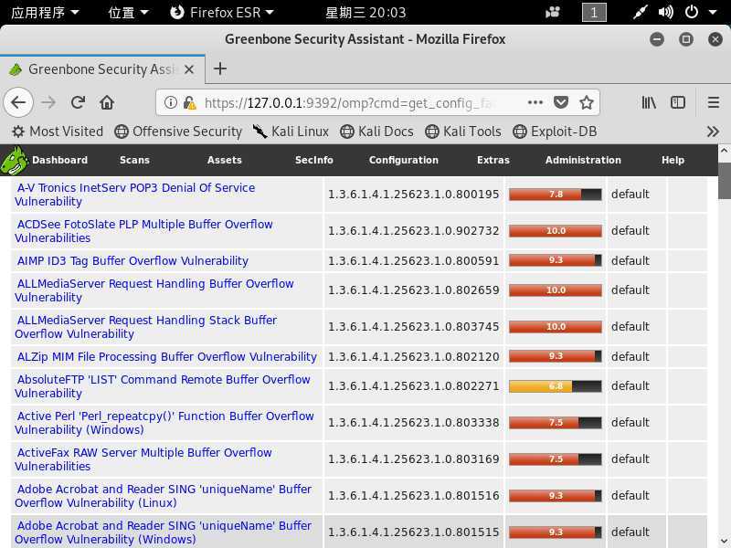This screenshot has height=548, width=731.
Task: Open the SecInfo menu
Action: pyautogui.click(x=313, y=160)
